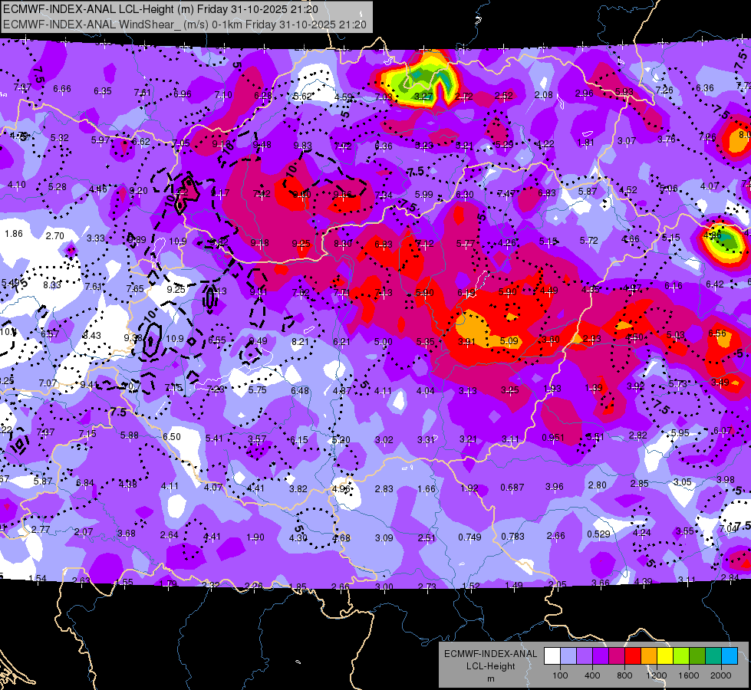The height and width of the screenshot is (690, 751).
Task: Click the legend scale label 100
Action: point(560,675)
